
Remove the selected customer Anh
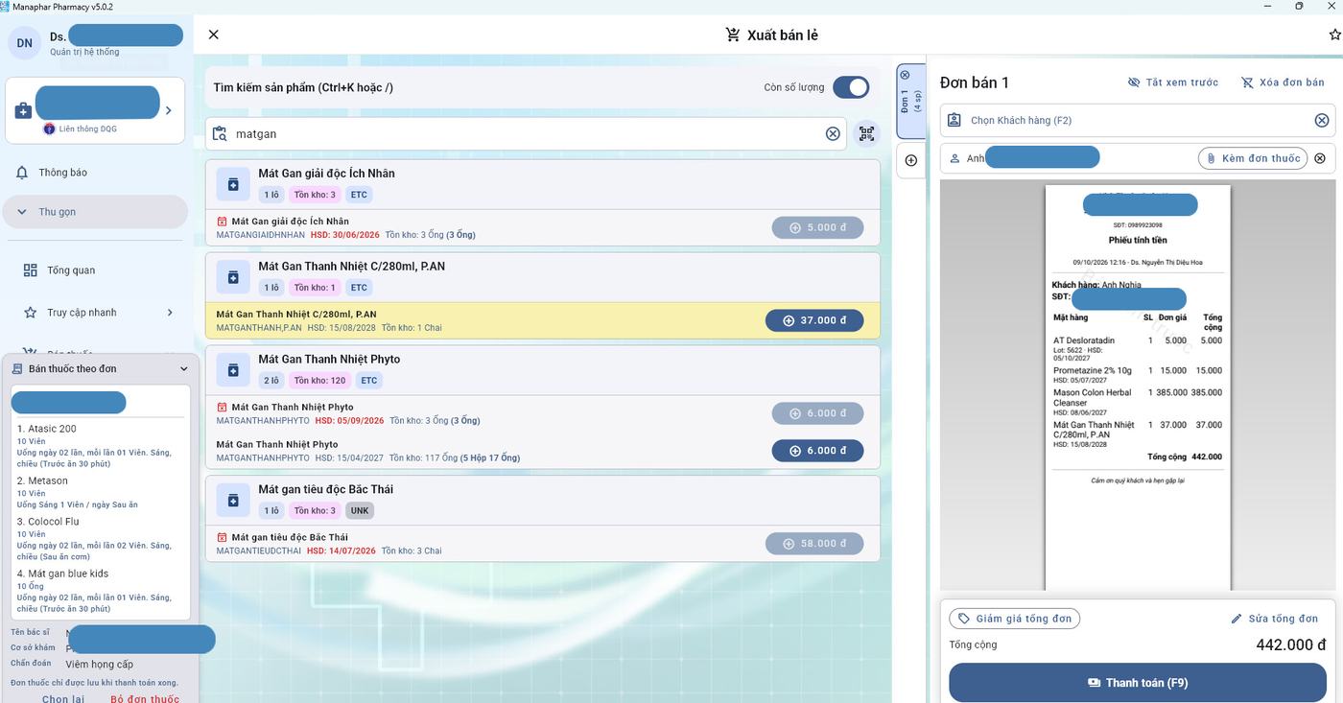(x=1320, y=158)
